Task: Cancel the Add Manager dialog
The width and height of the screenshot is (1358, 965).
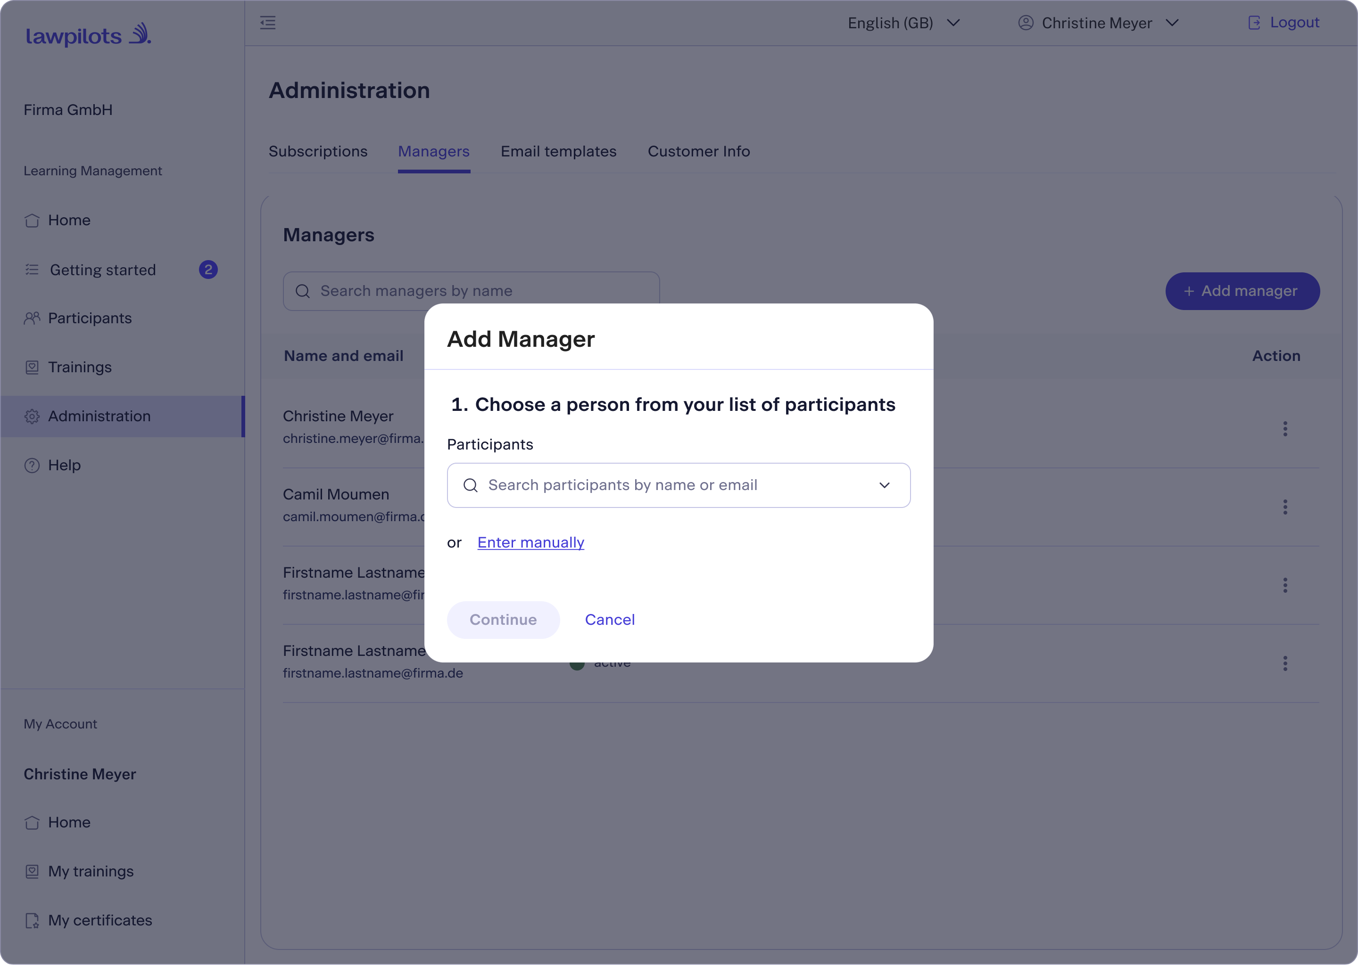Action: [x=609, y=620]
